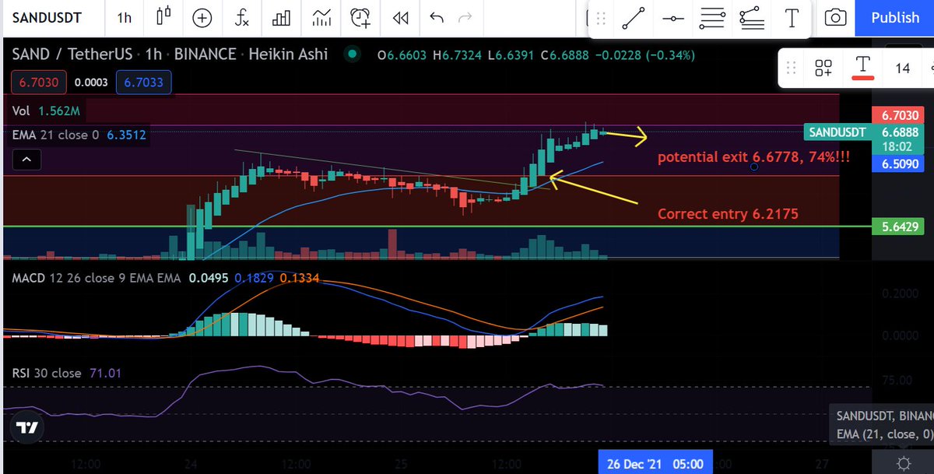
Task: Collapse the indicator legend with arrow button
Action: click(26, 160)
